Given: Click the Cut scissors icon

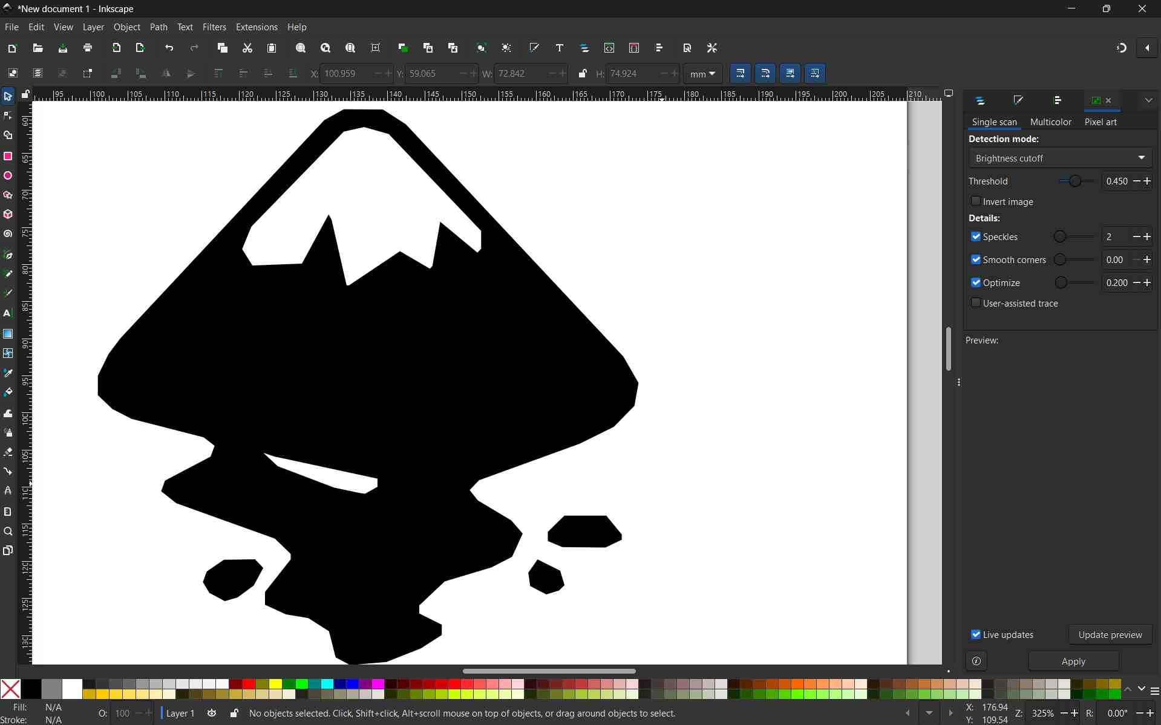Looking at the screenshot, I should [247, 48].
